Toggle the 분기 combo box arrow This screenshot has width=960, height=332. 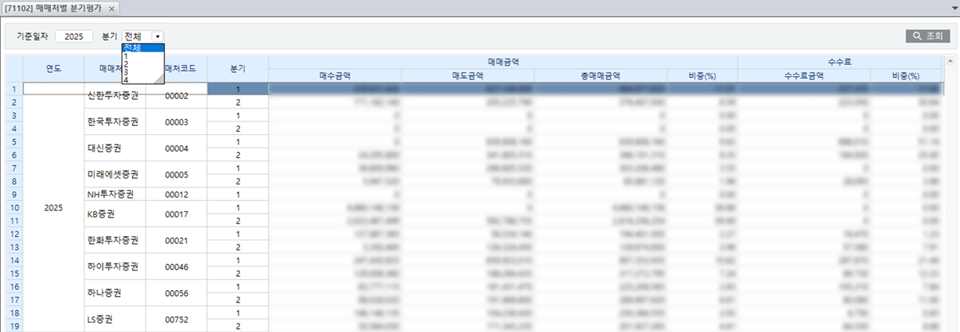click(x=157, y=36)
